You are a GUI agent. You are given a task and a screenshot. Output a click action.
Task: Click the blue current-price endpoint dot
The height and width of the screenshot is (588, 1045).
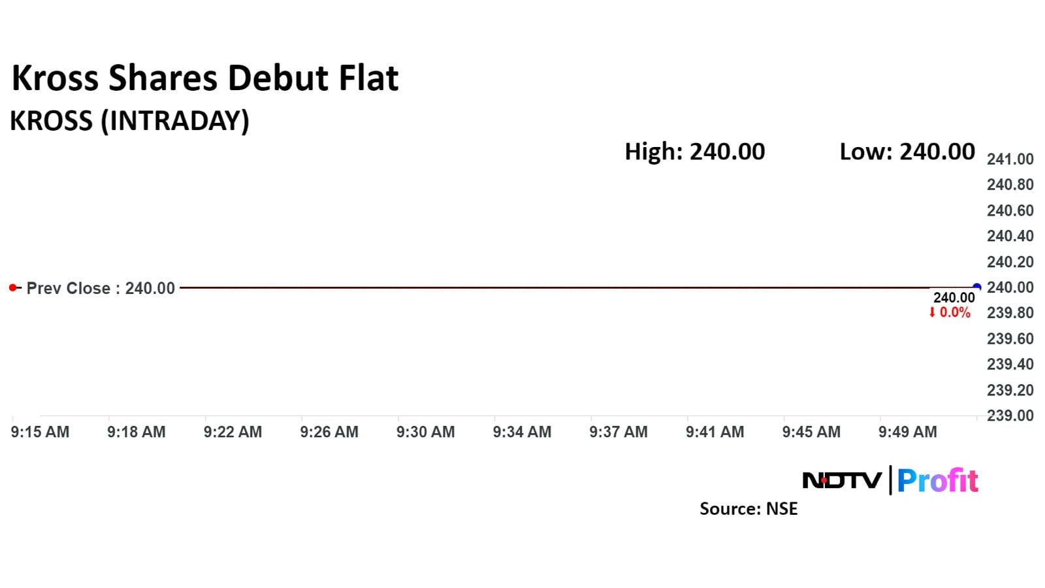[976, 287]
